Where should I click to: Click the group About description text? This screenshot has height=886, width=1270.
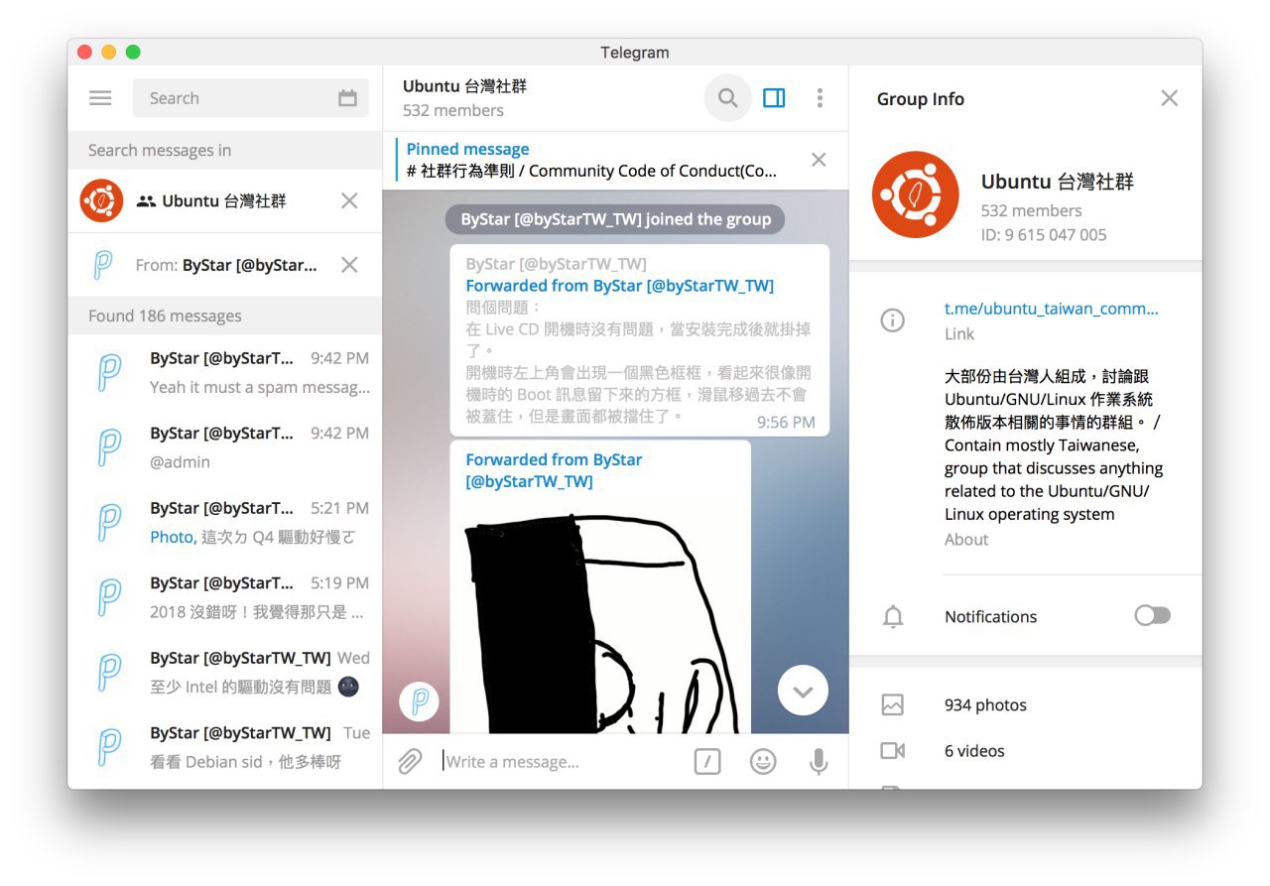[x=1054, y=445]
